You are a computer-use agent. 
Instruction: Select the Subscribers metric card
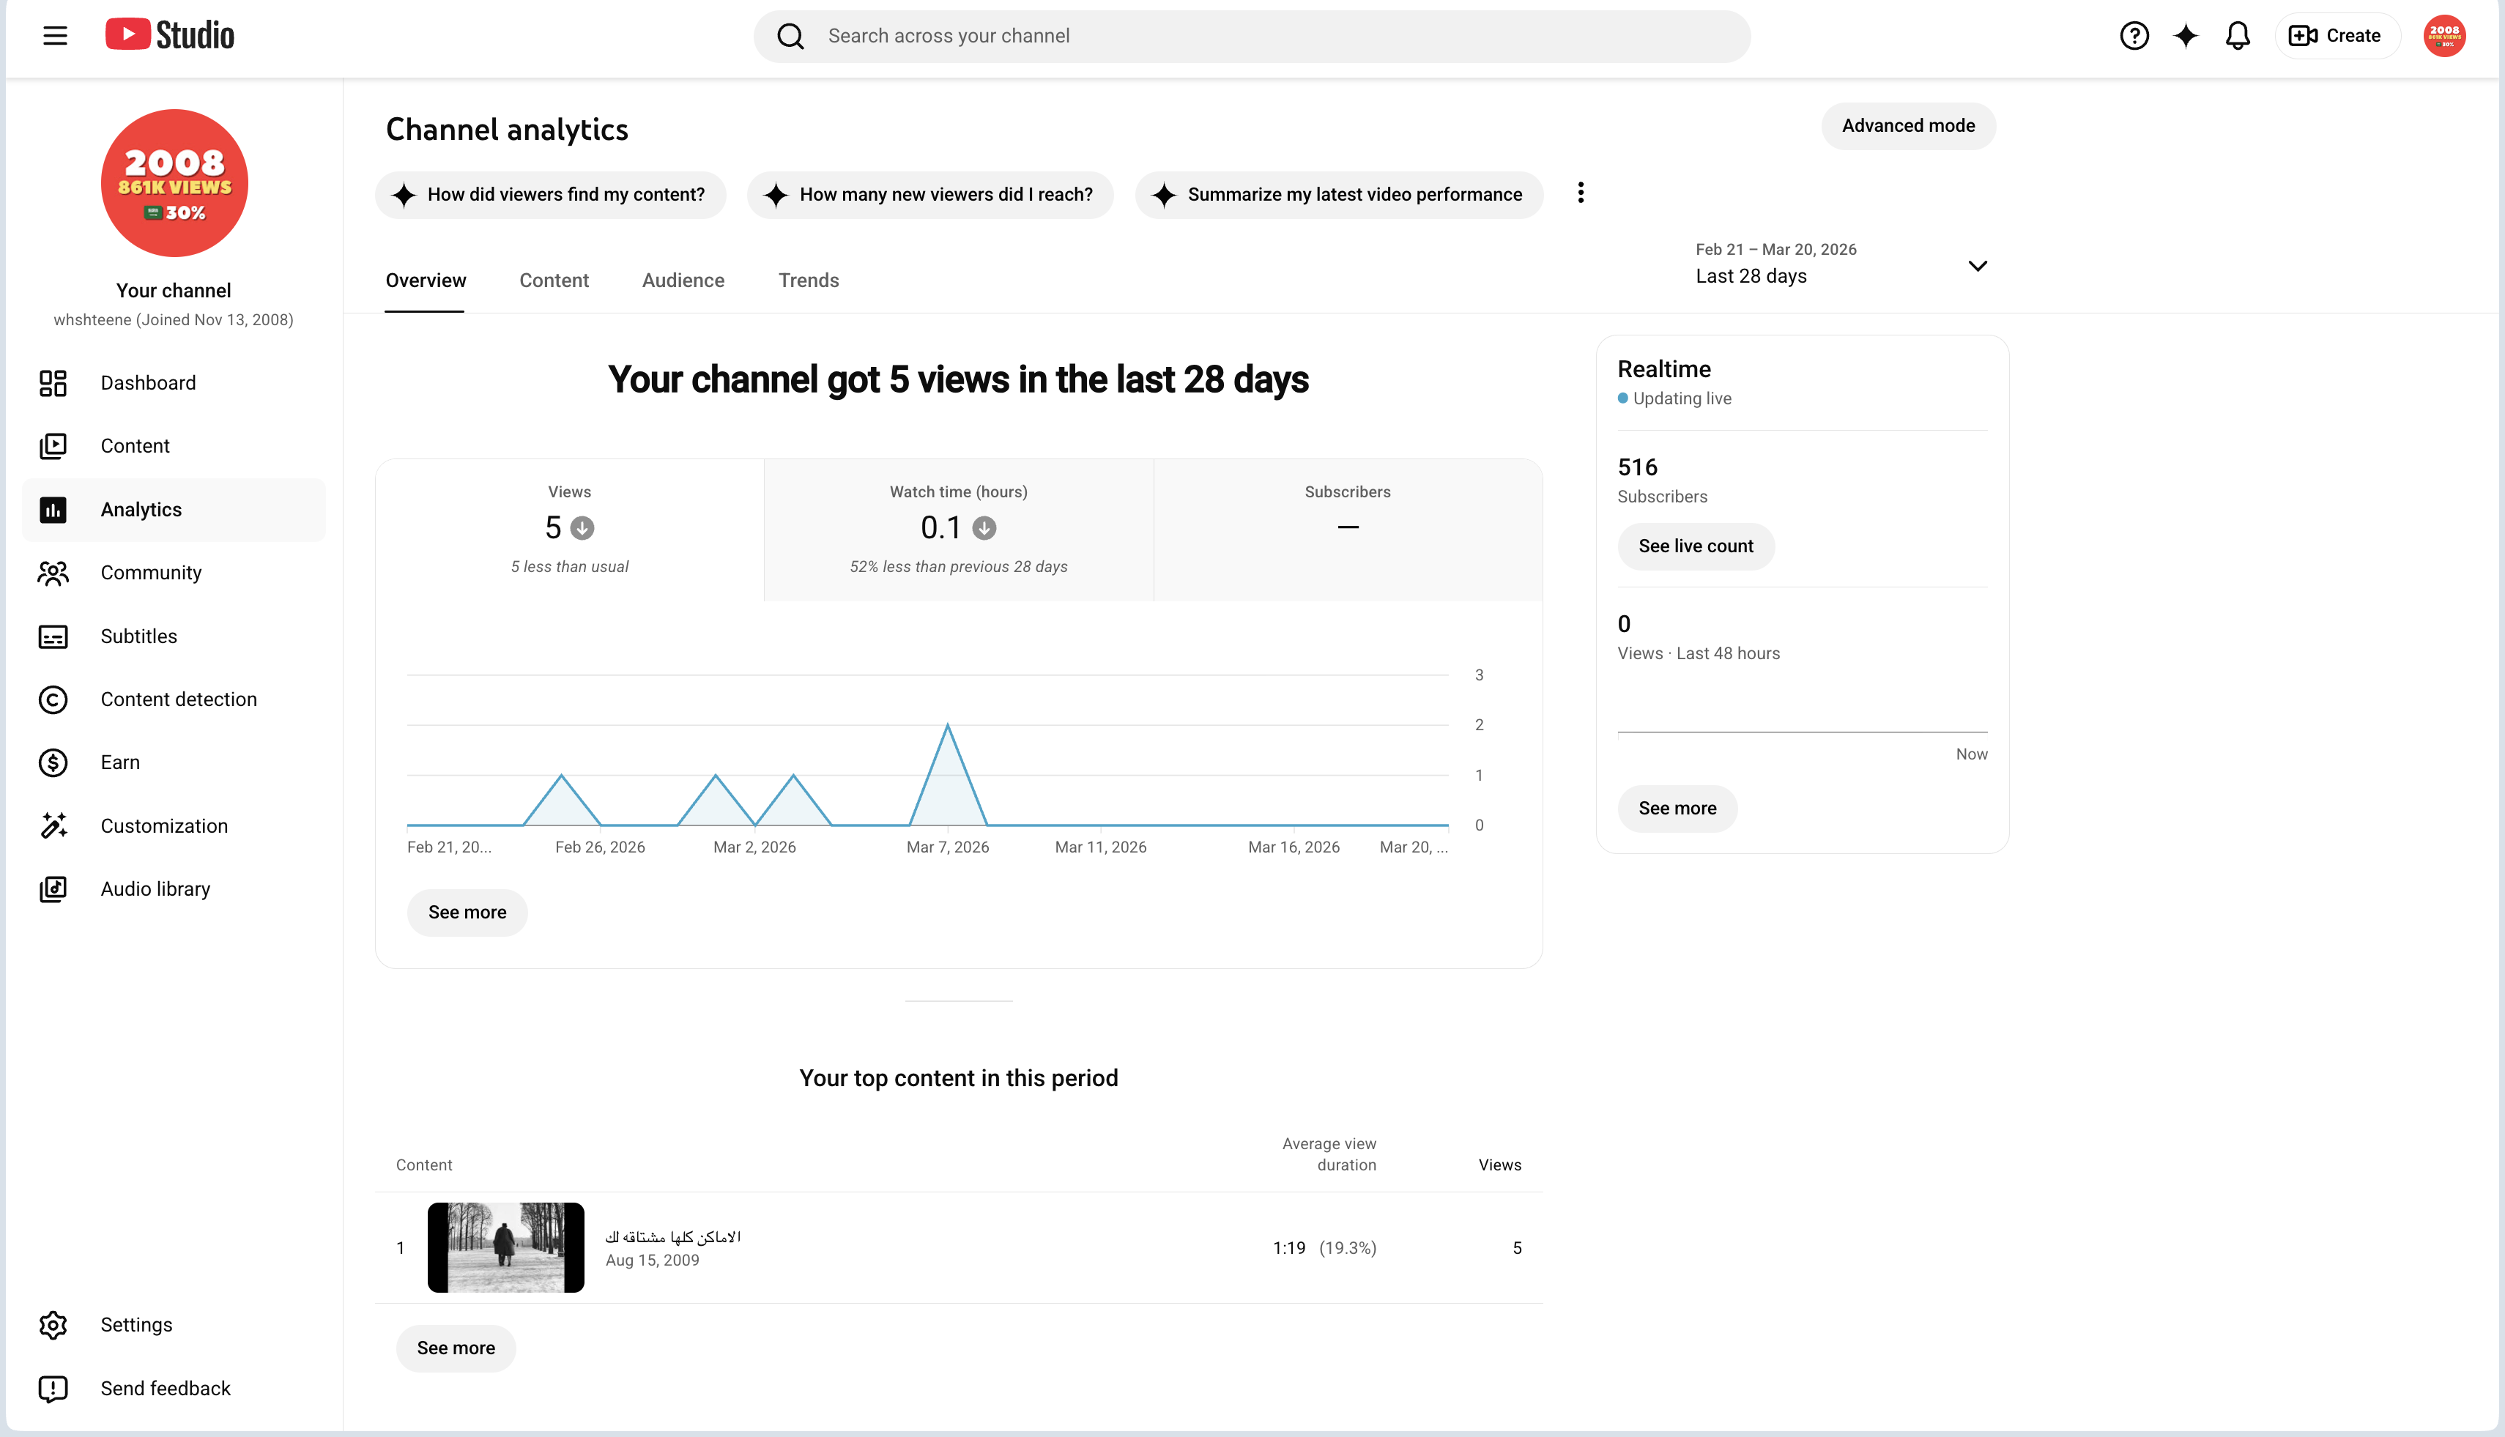tap(1347, 530)
